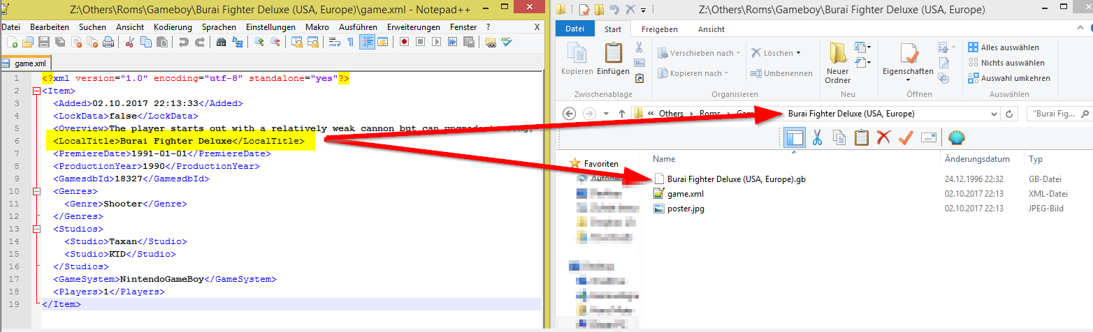Open the new item dropdown in Neu group
The height and width of the screenshot is (332, 1093).
864,48
